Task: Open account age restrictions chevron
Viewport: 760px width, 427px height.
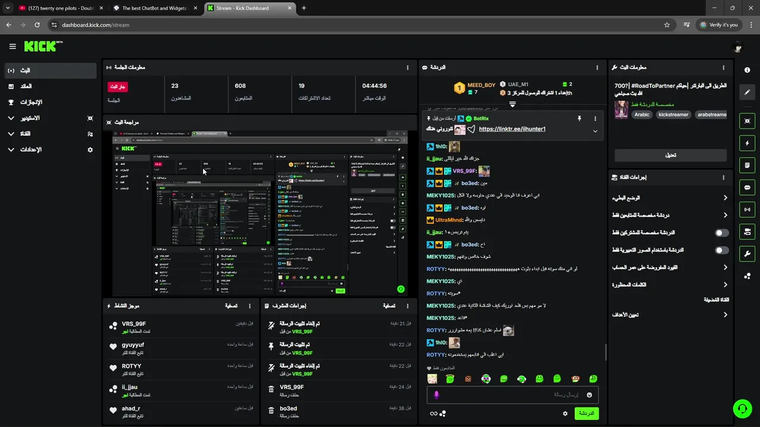Action: point(725,267)
